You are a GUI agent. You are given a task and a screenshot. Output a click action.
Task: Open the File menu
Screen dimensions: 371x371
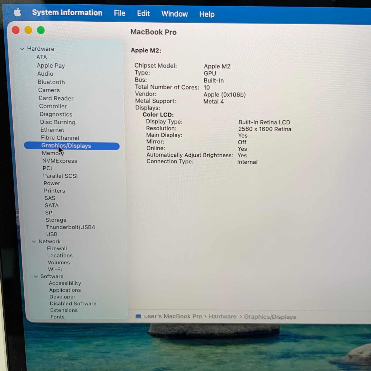click(x=119, y=13)
